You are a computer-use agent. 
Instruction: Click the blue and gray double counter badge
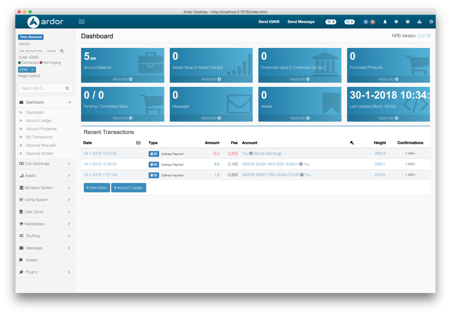coord(369,22)
